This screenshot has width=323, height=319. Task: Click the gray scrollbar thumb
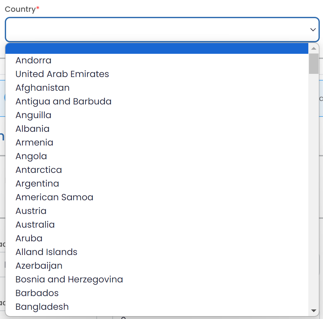(x=313, y=64)
